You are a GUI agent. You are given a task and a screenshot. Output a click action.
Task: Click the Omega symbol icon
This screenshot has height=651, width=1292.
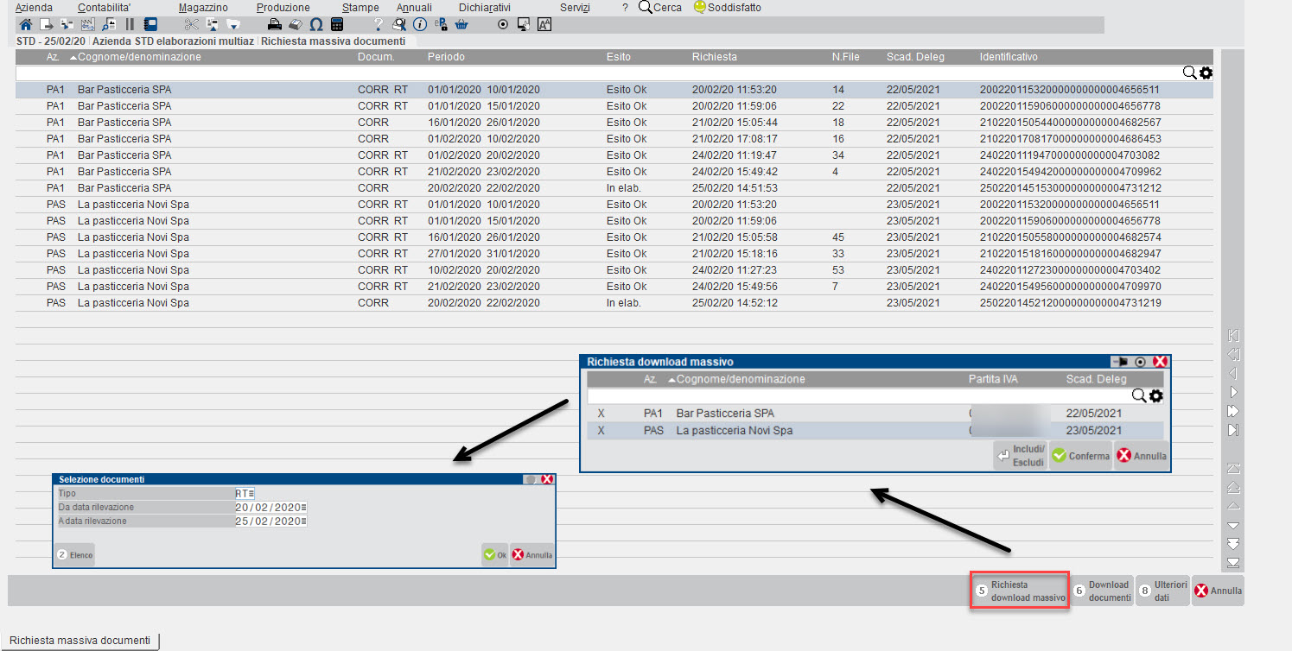[316, 24]
